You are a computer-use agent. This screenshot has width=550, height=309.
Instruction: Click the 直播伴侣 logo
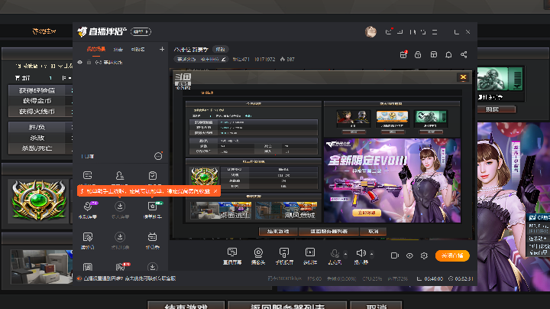(102, 31)
